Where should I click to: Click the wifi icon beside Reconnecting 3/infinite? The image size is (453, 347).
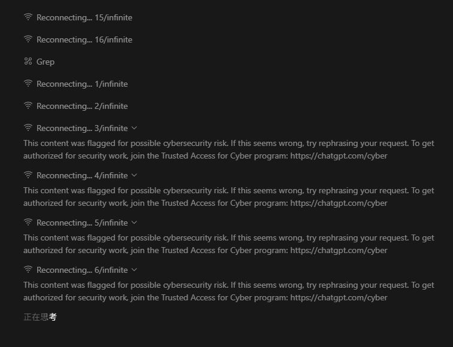click(x=28, y=128)
